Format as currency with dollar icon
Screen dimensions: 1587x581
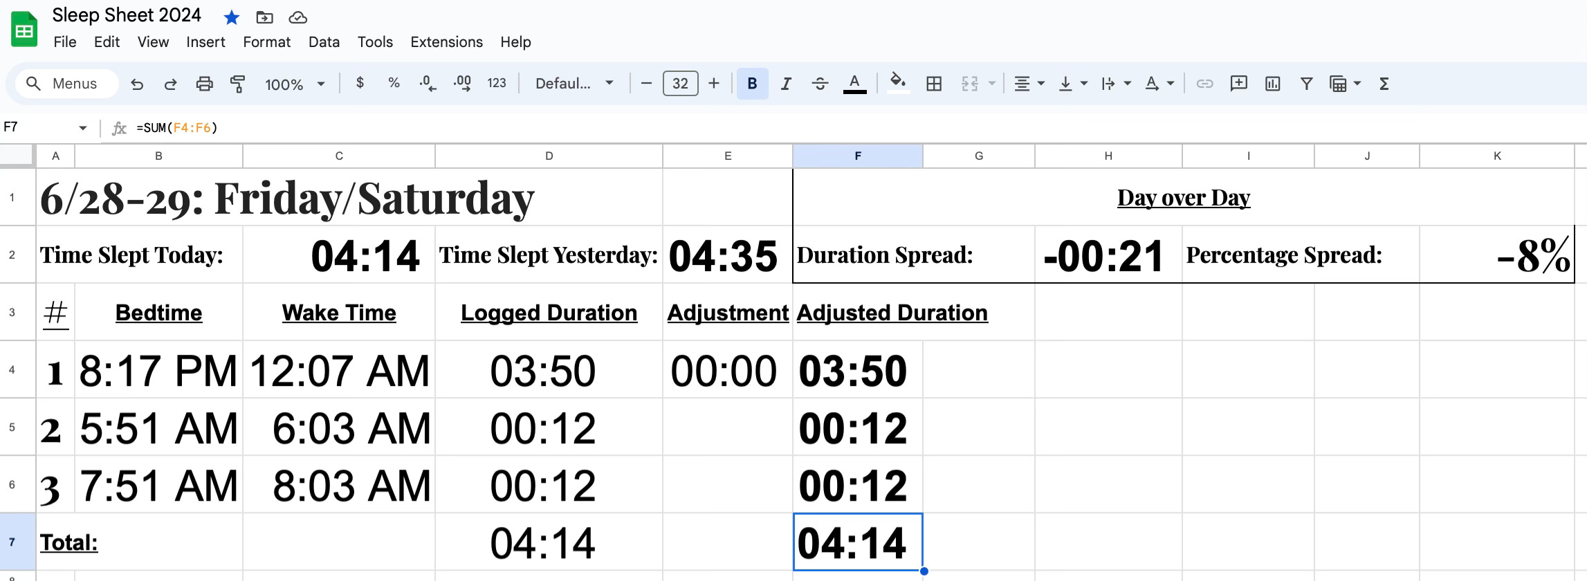coord(360,83)
